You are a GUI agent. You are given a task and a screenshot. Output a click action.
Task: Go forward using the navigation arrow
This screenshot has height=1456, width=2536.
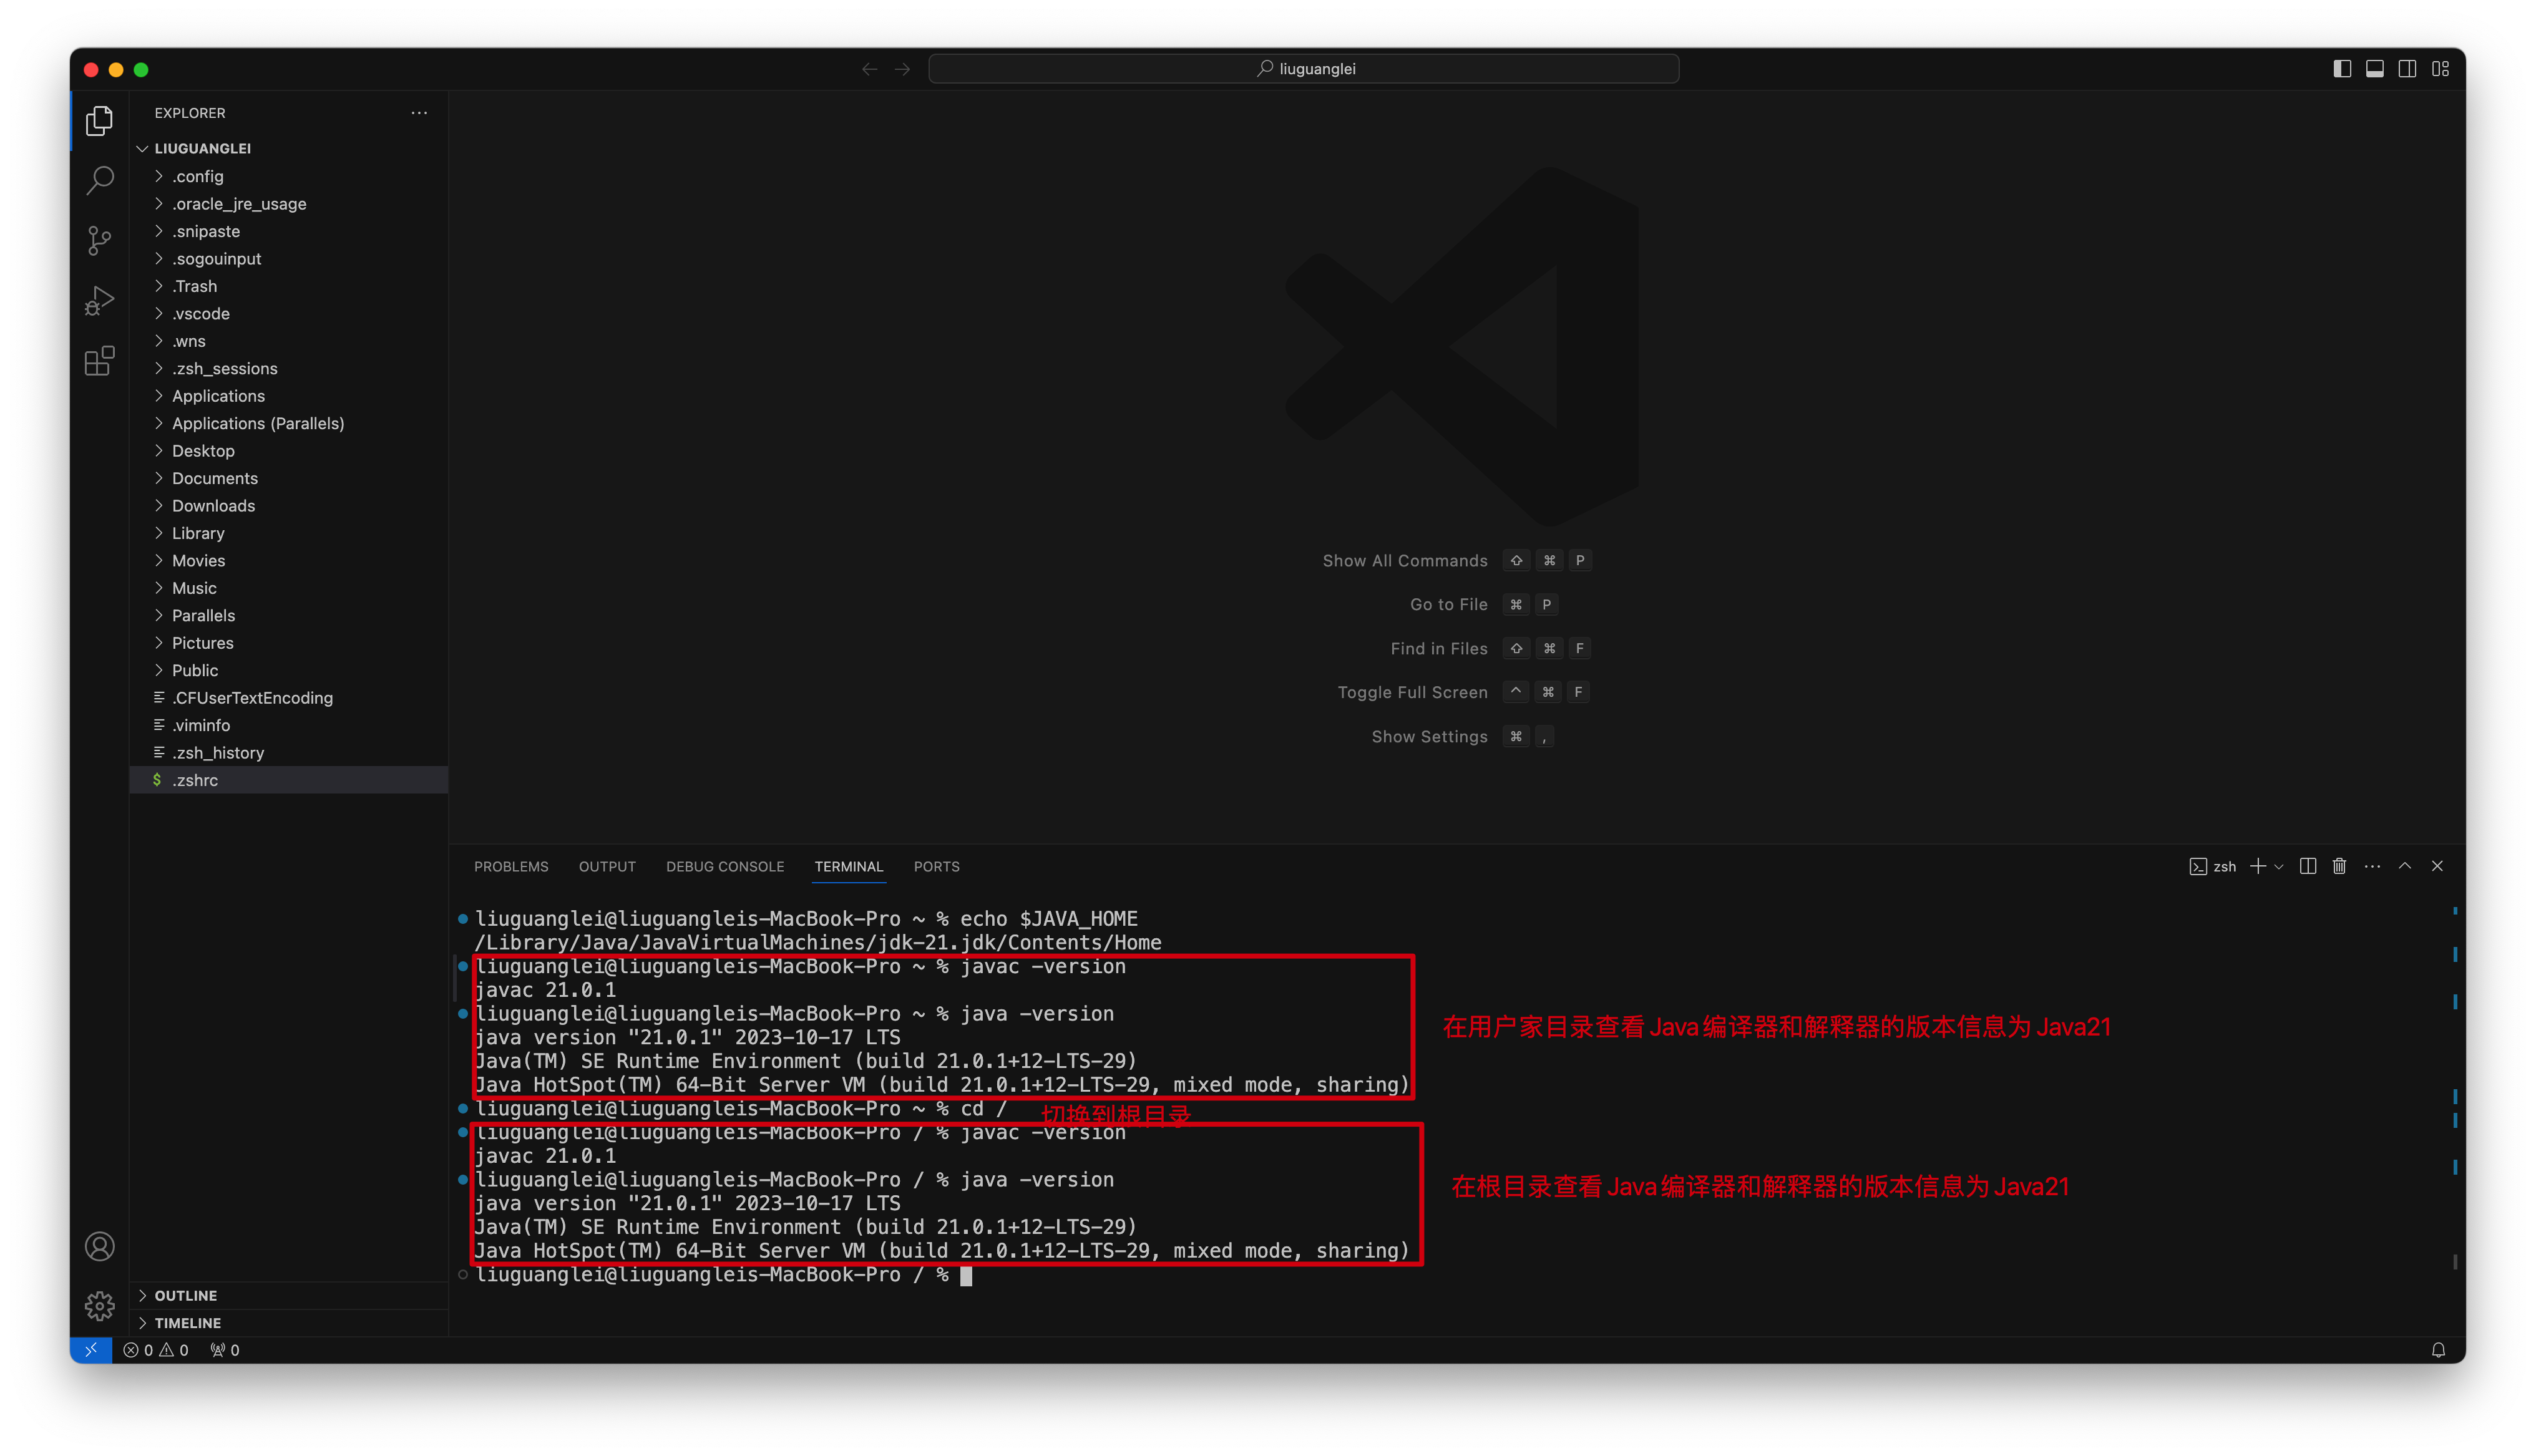902,69
